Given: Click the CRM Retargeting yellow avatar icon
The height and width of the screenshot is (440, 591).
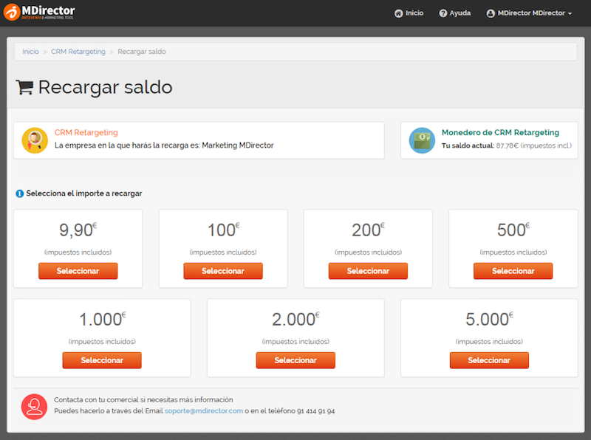Looking at the screenshot, I should [x=35, y=140].
